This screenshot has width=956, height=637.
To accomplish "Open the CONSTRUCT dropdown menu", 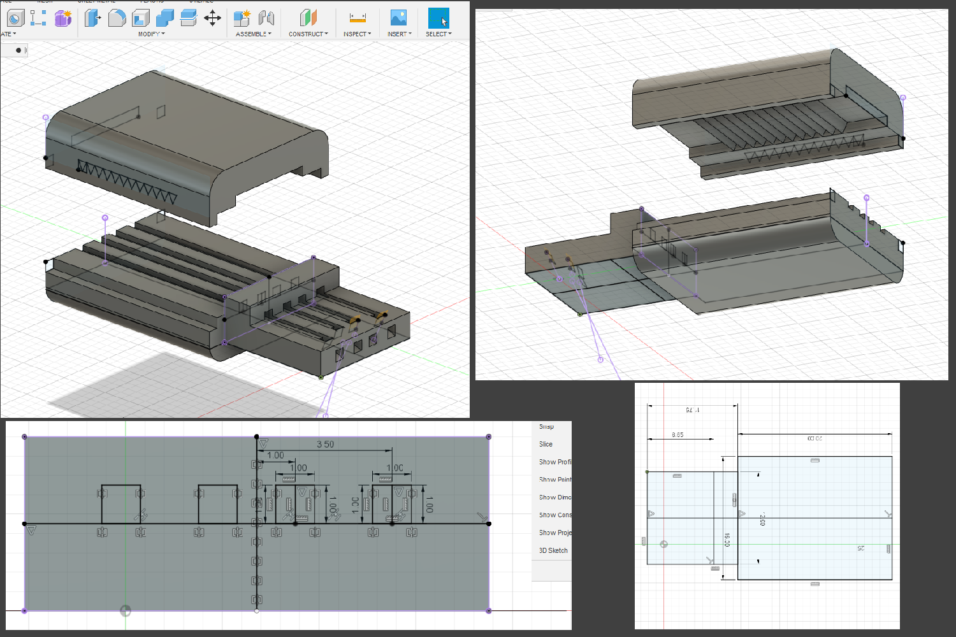I will click(308, 34).
